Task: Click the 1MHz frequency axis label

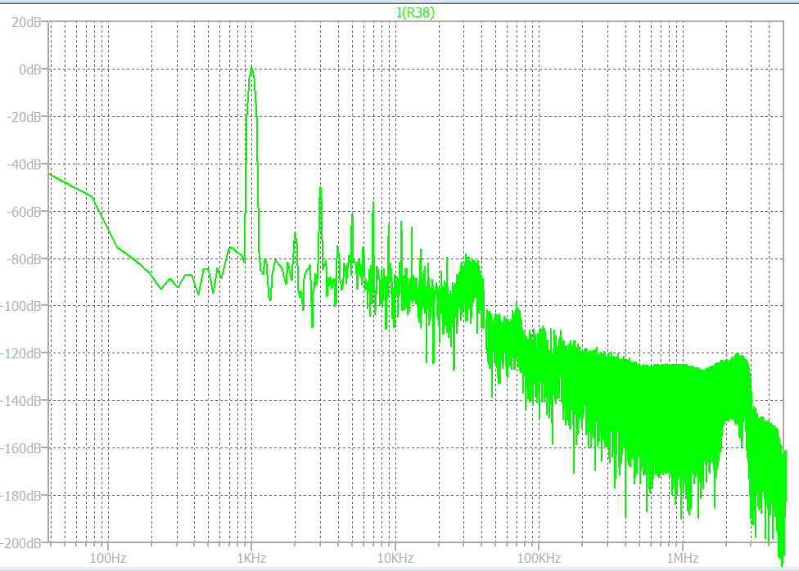Action: [x=683, y=558]
